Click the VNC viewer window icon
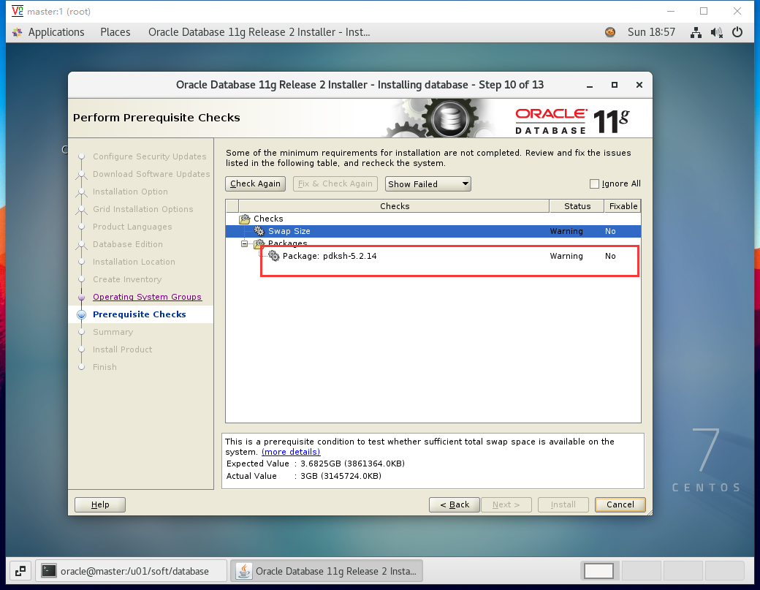The height and width of the screenshot is (590, 760). pyautogui.click(x=17, y=11)
